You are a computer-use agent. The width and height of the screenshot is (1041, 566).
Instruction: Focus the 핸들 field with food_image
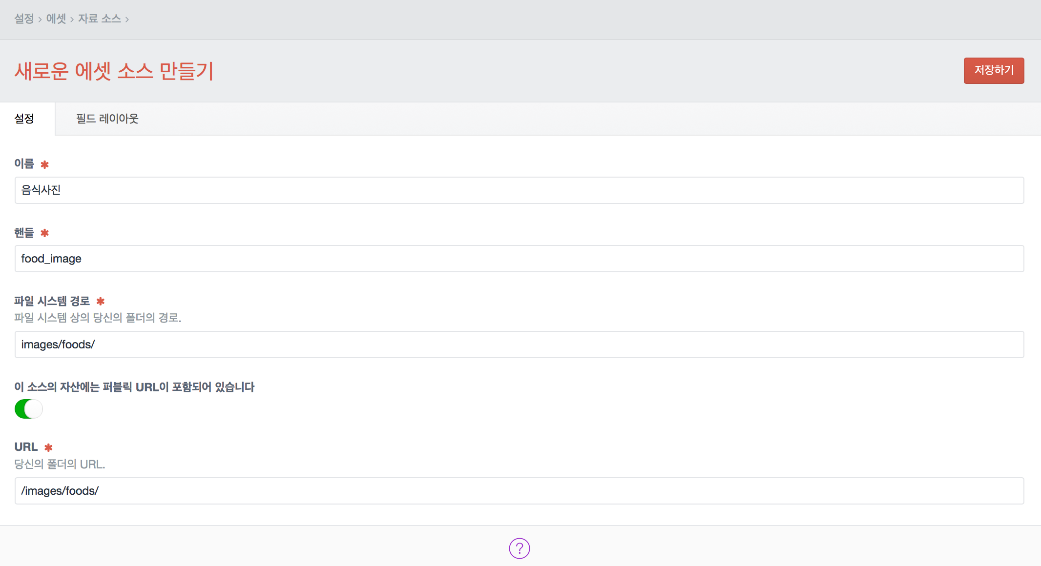coord(519,259)
